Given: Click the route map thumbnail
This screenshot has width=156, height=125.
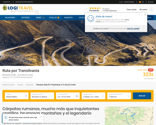Looking at the screenshot, I should pos(129,116).
